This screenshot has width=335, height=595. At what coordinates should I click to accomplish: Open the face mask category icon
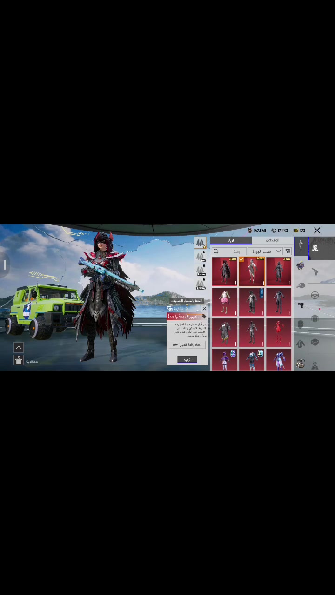(301, 324)
